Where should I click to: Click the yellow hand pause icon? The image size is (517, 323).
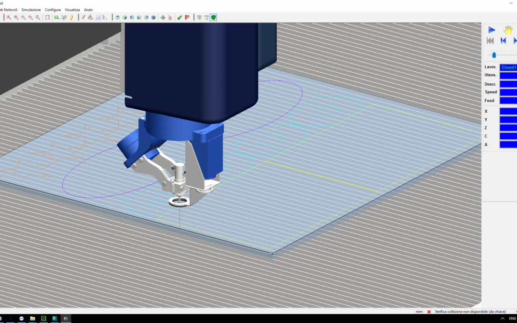[x=508, y=30]
